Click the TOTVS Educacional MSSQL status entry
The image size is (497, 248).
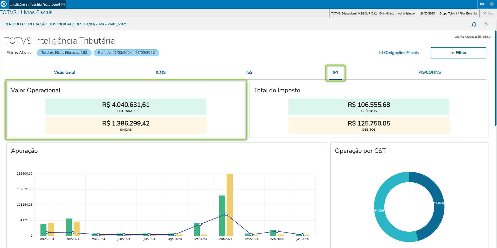362,13
